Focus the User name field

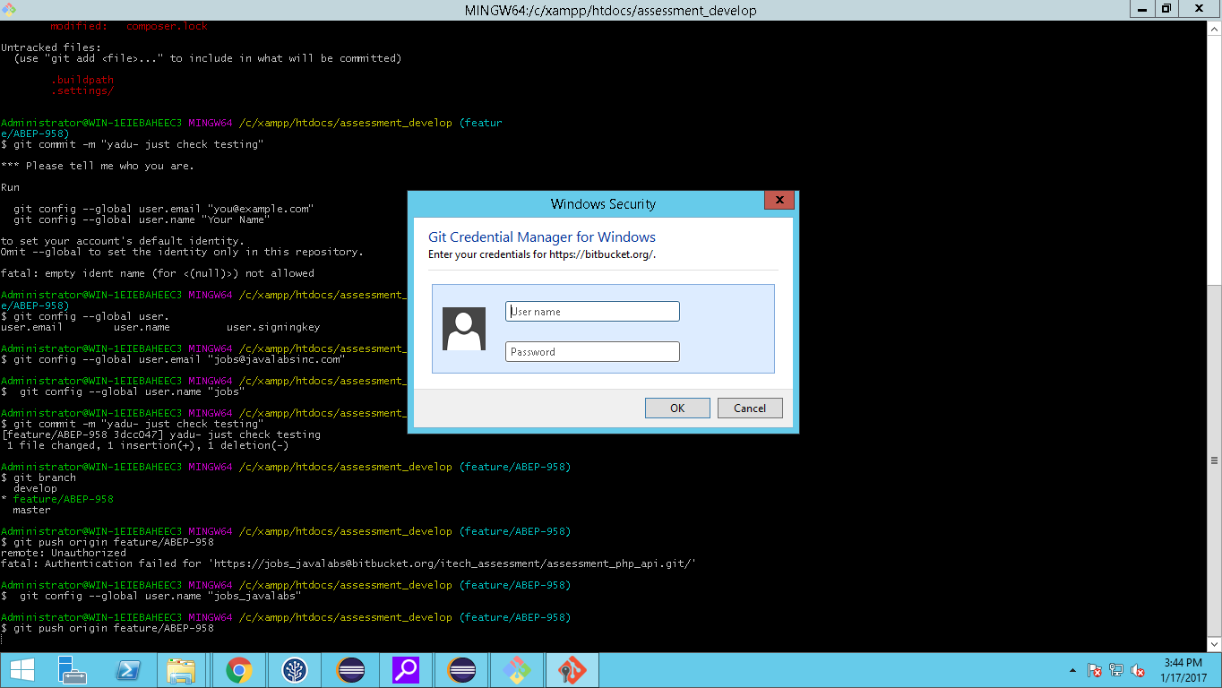point(592,312)
